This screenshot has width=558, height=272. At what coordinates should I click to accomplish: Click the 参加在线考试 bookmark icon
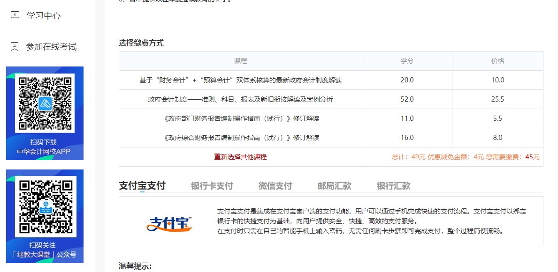[14, 47]
